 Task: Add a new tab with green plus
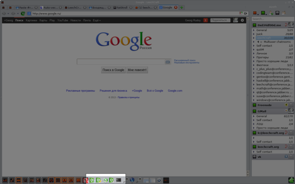click(x=182, y=8)
